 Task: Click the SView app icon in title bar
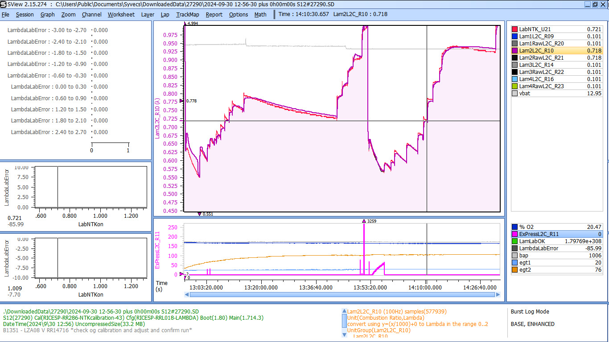(x=4, y=4)
